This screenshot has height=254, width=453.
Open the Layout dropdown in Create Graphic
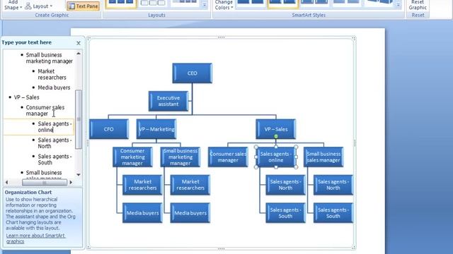point(39,6)
